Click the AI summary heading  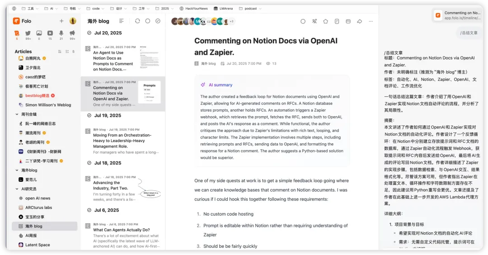click(220, 85)
